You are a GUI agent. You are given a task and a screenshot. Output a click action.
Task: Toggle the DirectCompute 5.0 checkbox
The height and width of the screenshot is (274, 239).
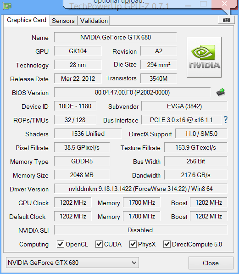(x=167, y=244)
